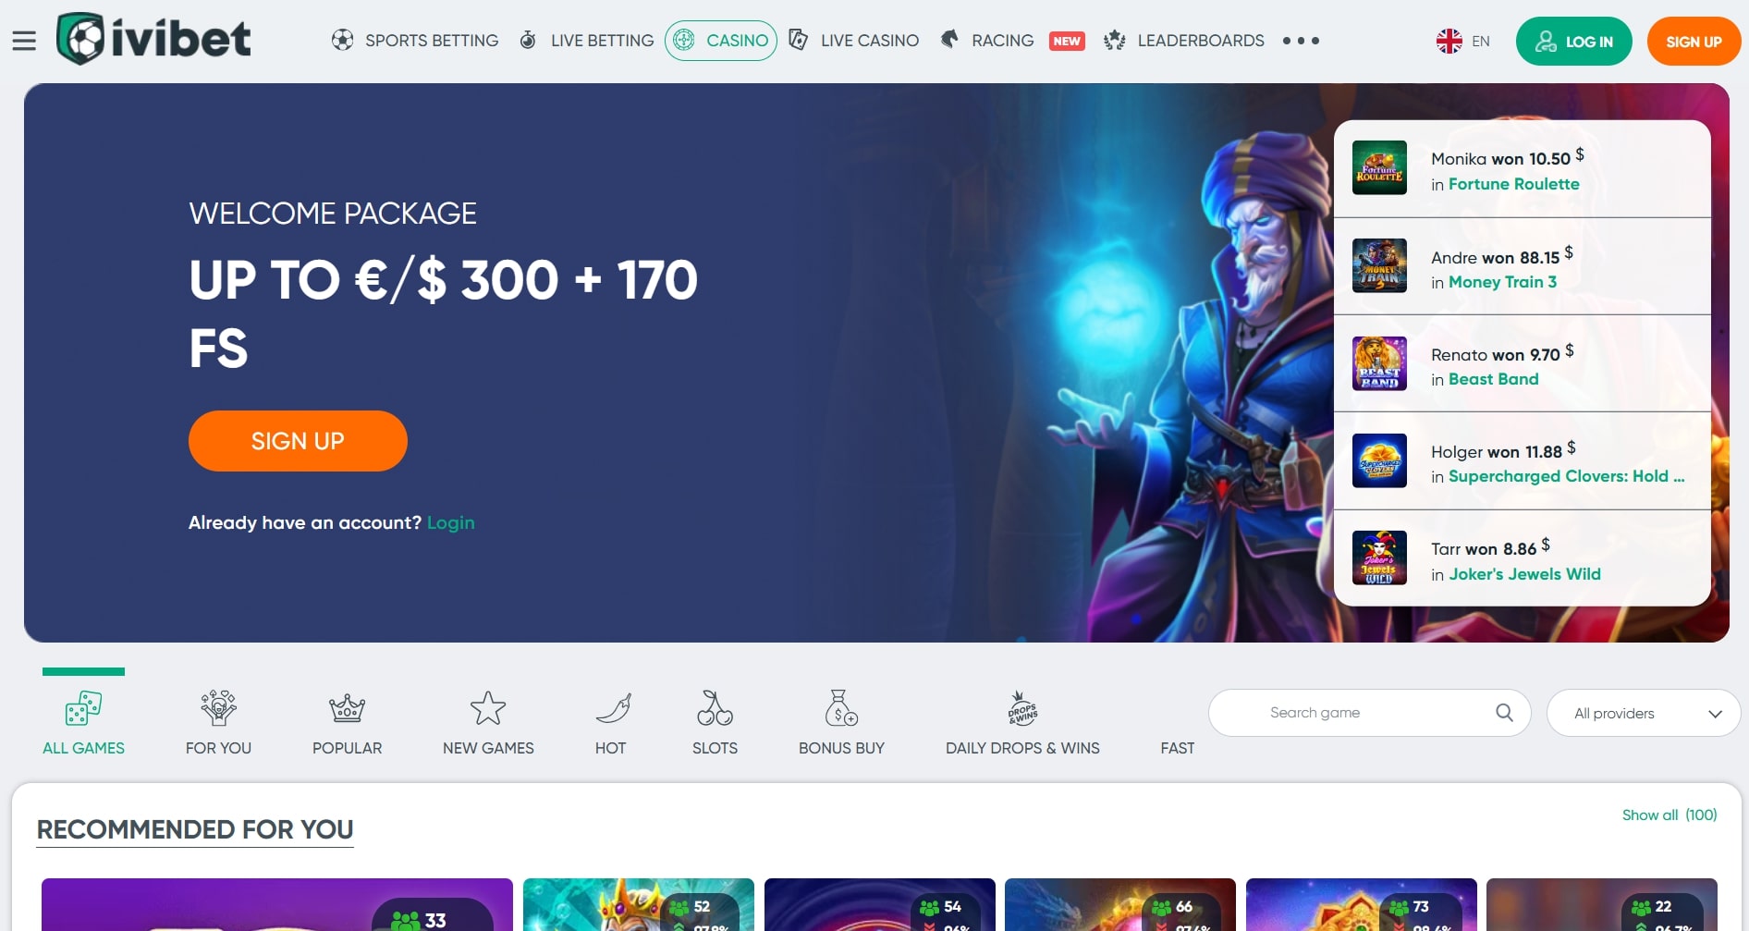The height and width of the screenshot is (931, 1749).
Task: Expand the three-dots more menu
Action: tap(1301, 41)
